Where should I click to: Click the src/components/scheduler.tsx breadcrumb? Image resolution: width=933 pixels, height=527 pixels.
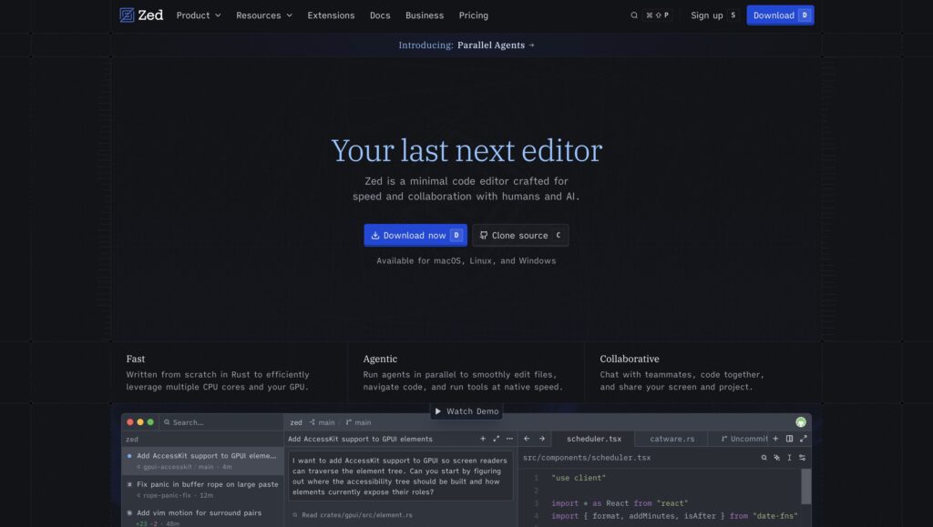(587, 458)
